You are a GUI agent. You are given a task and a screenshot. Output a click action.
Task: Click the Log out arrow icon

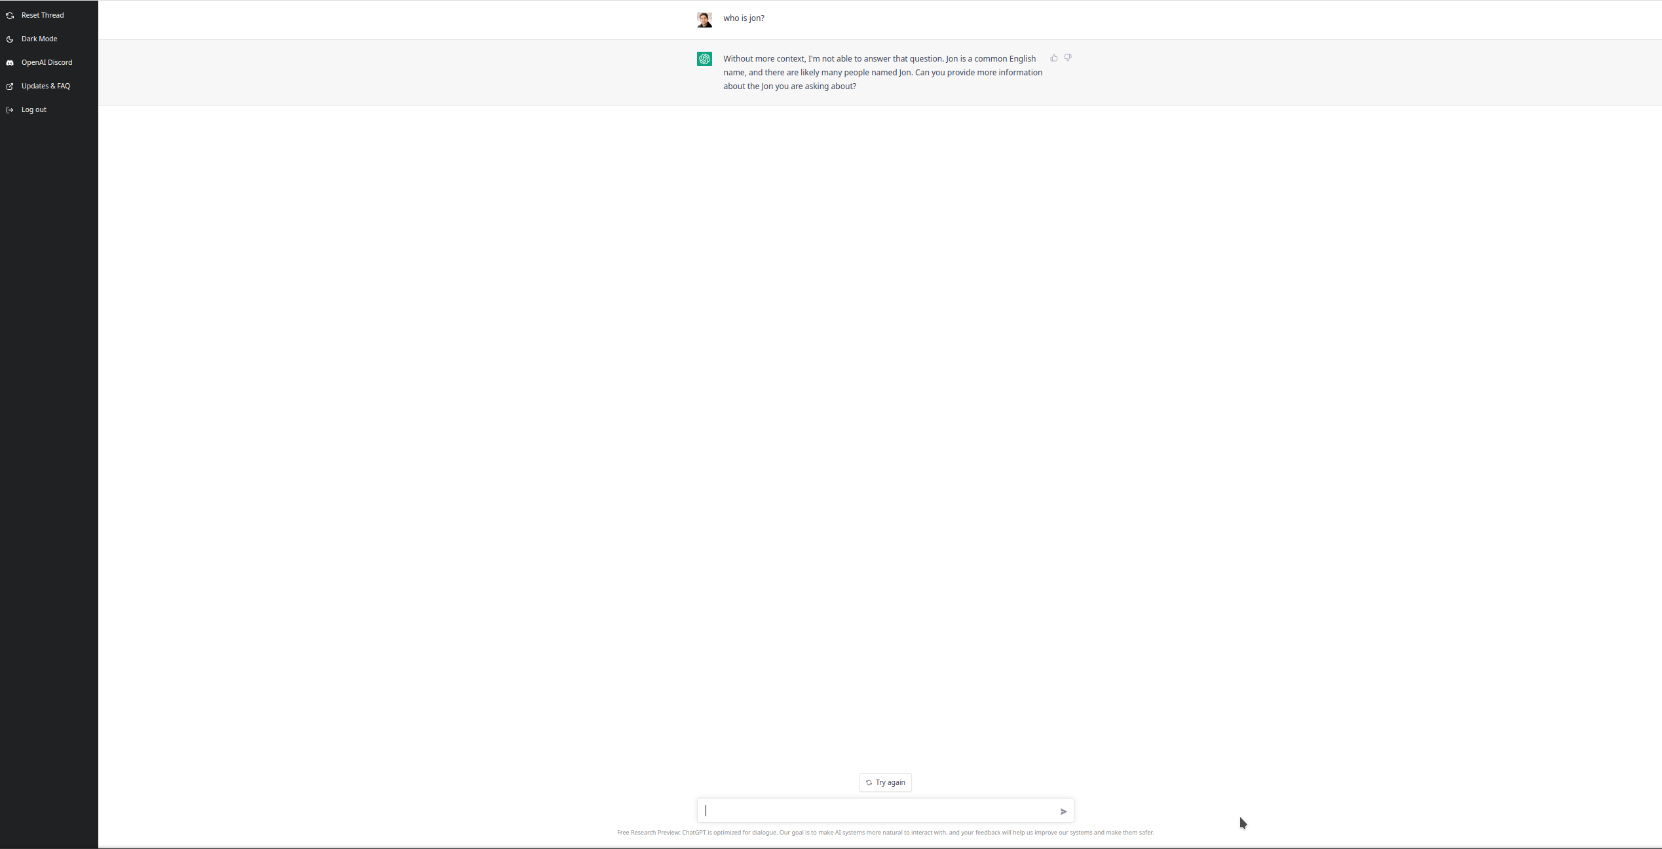[x=10, y=110]
